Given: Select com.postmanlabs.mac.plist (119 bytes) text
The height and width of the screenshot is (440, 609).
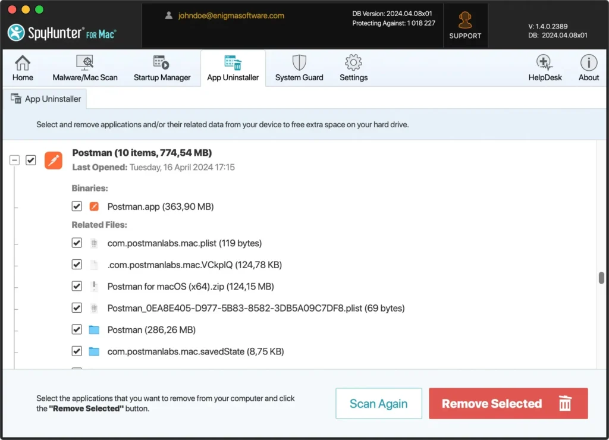Looking at the screenshot, I should (x=184, y=243).
